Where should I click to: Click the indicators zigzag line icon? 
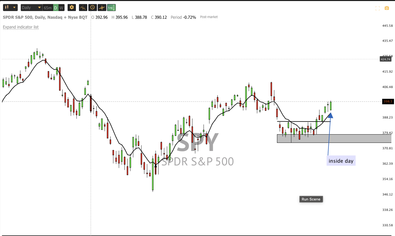[x=83, y=8]
